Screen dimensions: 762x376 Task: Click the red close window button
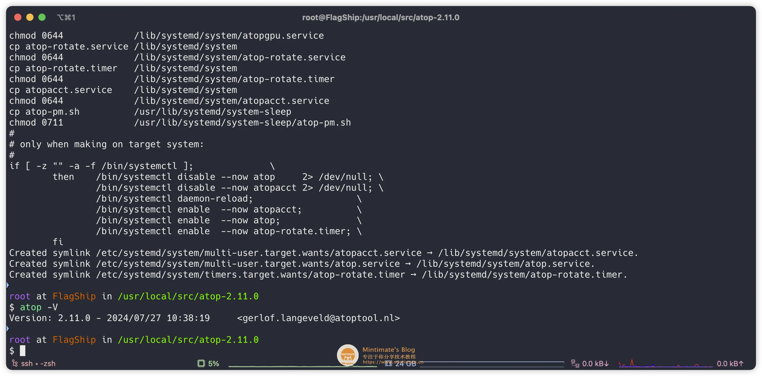coord(18,18)
